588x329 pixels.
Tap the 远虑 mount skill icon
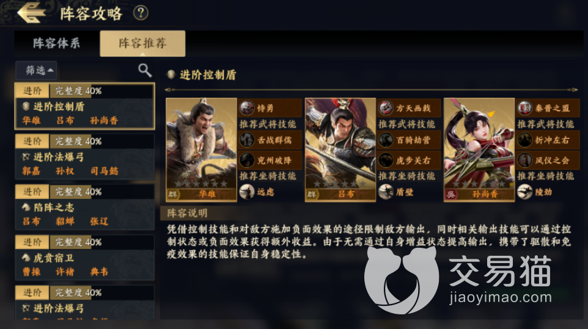247,192
